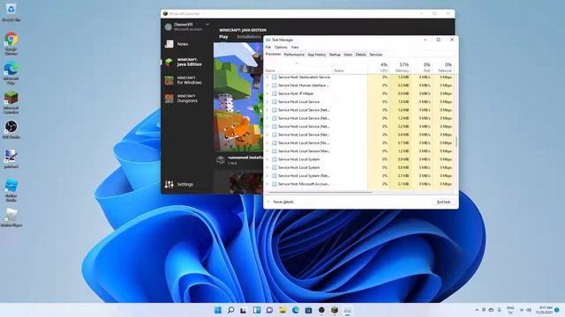Switch to the Services tab
565x317 pixels.
tap(375, 55)
